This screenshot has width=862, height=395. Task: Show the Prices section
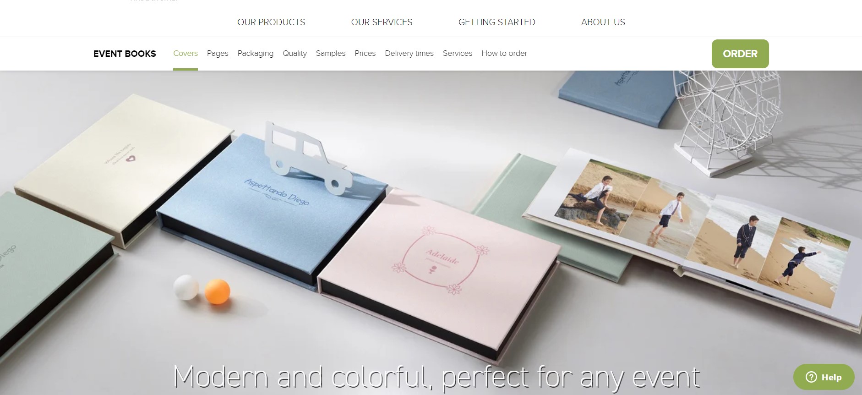(365, 53)
